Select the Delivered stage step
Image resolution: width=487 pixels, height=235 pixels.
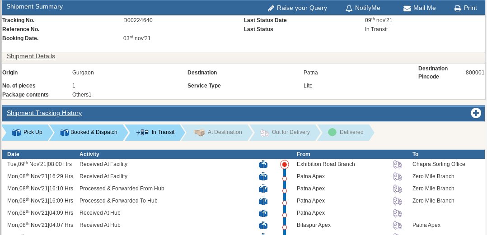tap(345, 132)
